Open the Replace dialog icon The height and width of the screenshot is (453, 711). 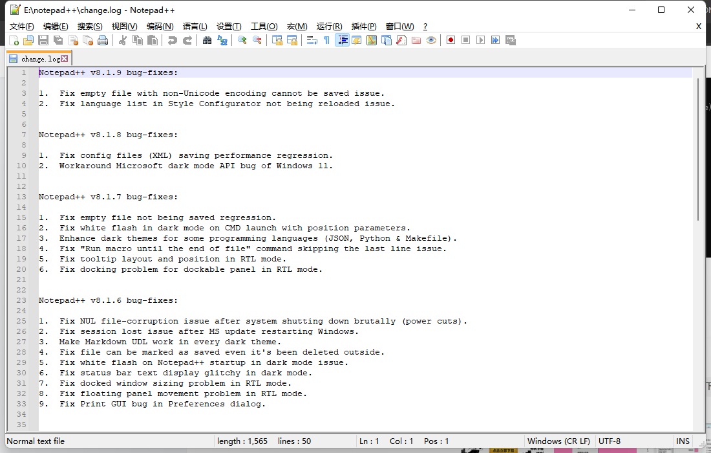222,40
